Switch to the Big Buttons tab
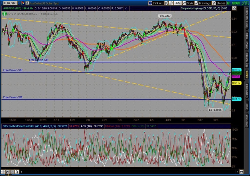This screenshot has height=176, width=250. pos(247,60)
